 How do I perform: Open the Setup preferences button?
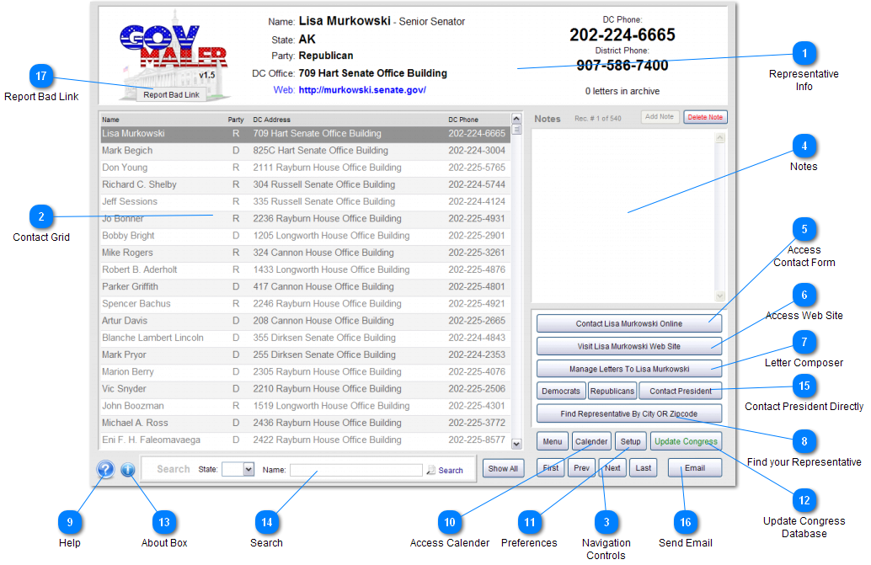coord(630,442)
